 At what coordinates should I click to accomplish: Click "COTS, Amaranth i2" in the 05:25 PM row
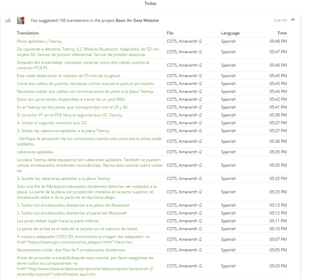point(184,192)
